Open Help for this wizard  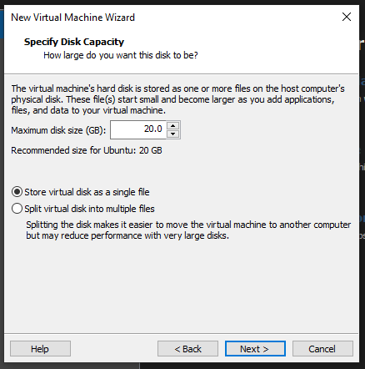(x=40, y=348)
